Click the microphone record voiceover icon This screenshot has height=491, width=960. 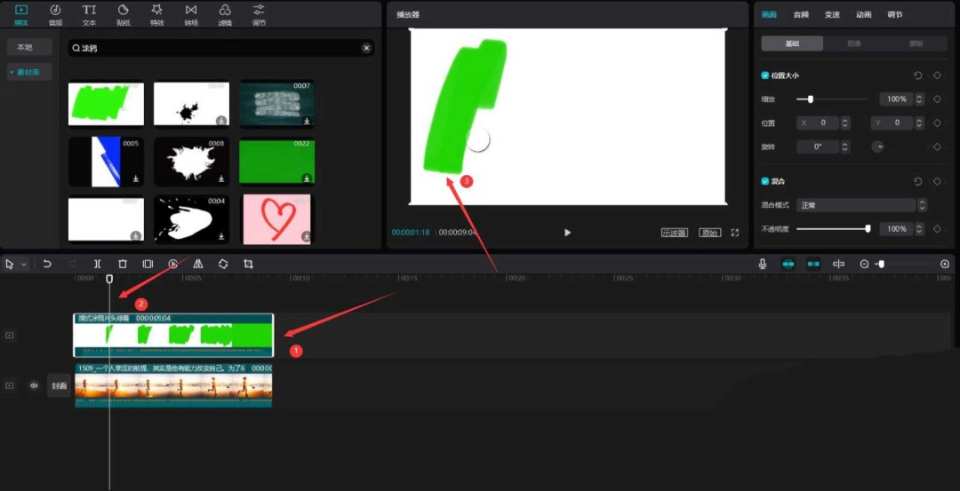763,265
